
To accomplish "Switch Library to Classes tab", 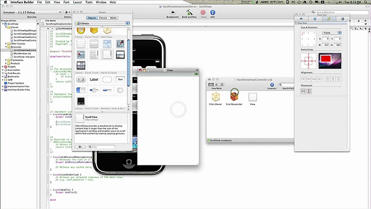I will point(103,18).
